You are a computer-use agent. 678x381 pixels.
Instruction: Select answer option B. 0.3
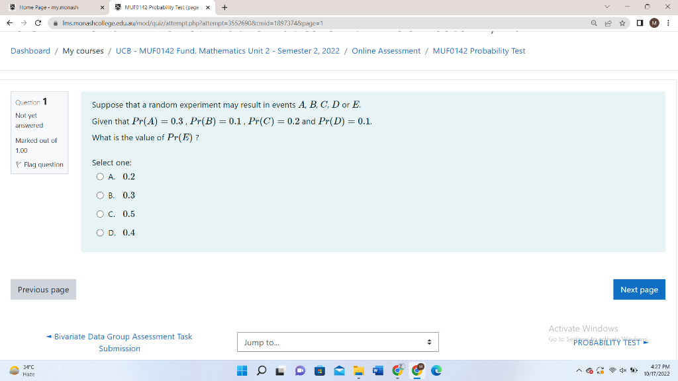click(x=101, y=195)
